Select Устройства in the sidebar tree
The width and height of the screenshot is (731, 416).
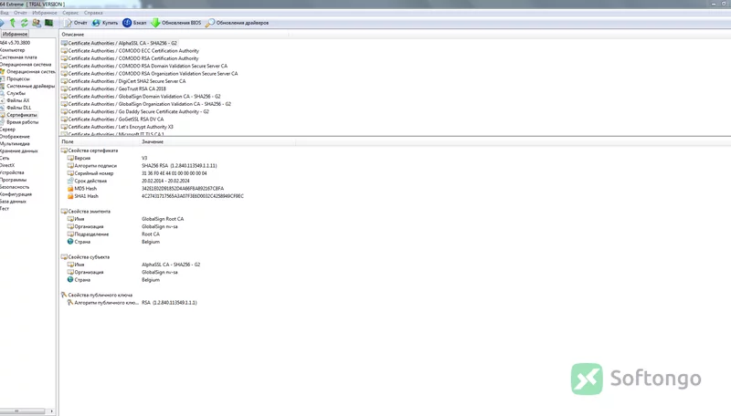pos(12,172)
